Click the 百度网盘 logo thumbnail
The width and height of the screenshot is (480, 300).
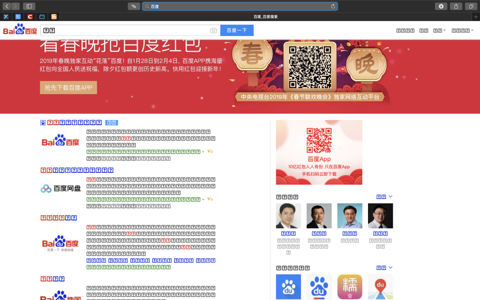60,188
